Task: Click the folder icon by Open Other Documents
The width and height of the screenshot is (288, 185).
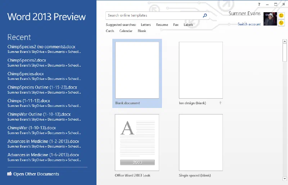Action: coord(10,173)
